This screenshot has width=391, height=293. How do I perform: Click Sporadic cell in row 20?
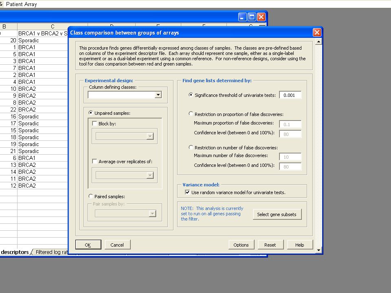[x=43, y=40]
